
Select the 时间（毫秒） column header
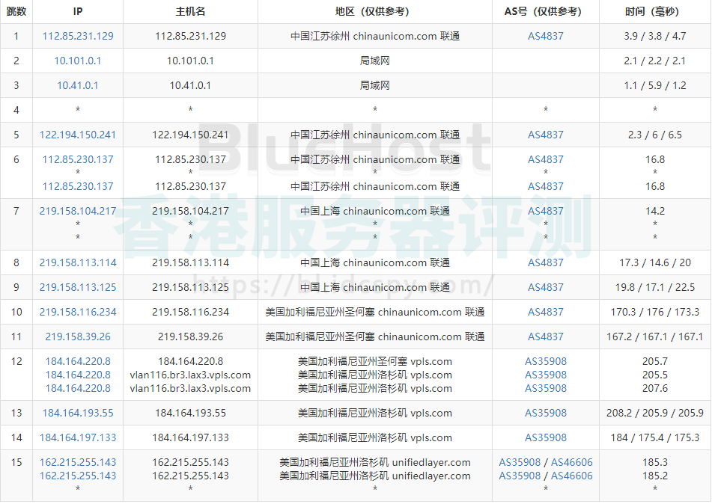click(655, 11)
